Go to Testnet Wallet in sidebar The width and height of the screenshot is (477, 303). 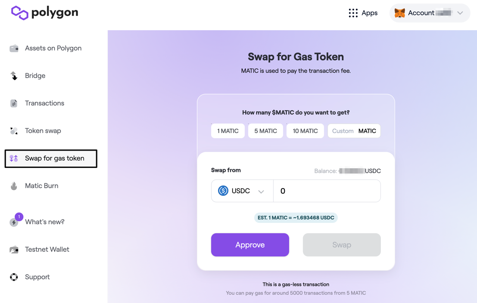(47, 250)
